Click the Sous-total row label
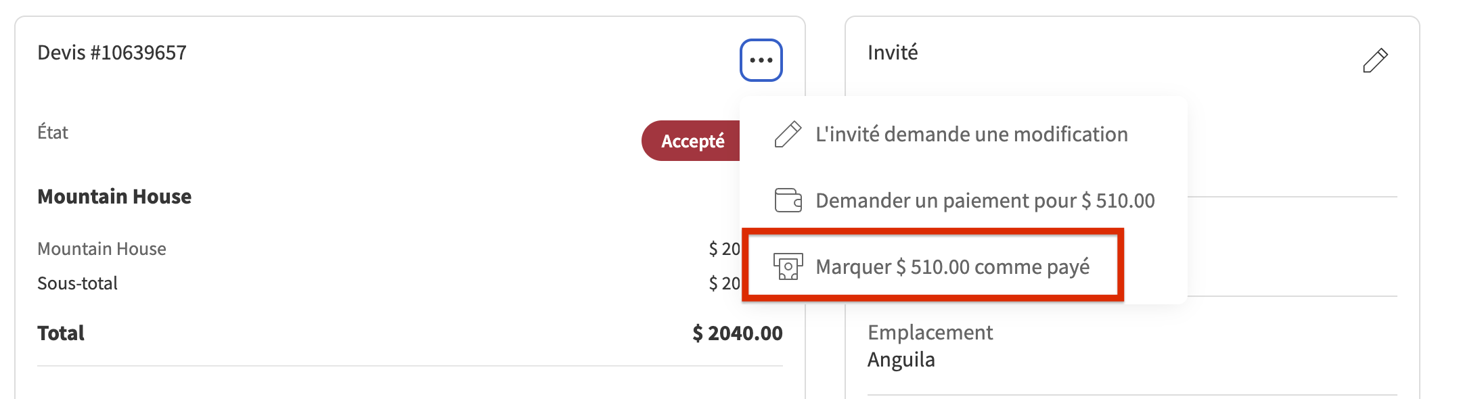The height and width of the screenshot is (399, 1459). point(77,283)
